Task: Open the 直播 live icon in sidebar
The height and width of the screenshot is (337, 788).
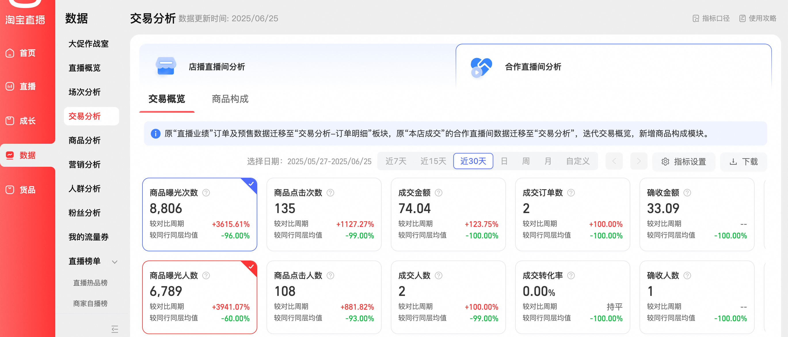Action: pos(10,87)
